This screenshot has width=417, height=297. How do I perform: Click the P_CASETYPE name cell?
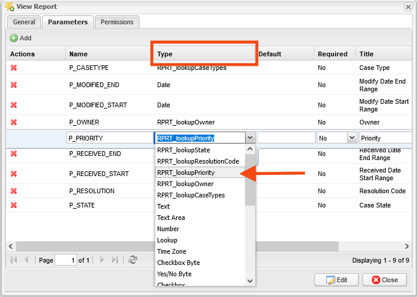tap(89, 68)
